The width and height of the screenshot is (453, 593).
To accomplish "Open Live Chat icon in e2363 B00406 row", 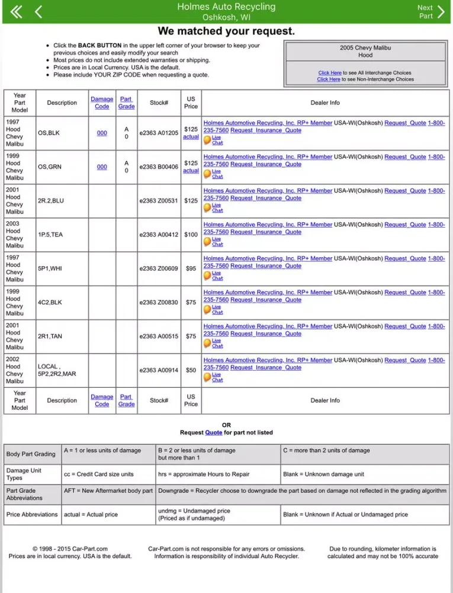I will [207, 174].
